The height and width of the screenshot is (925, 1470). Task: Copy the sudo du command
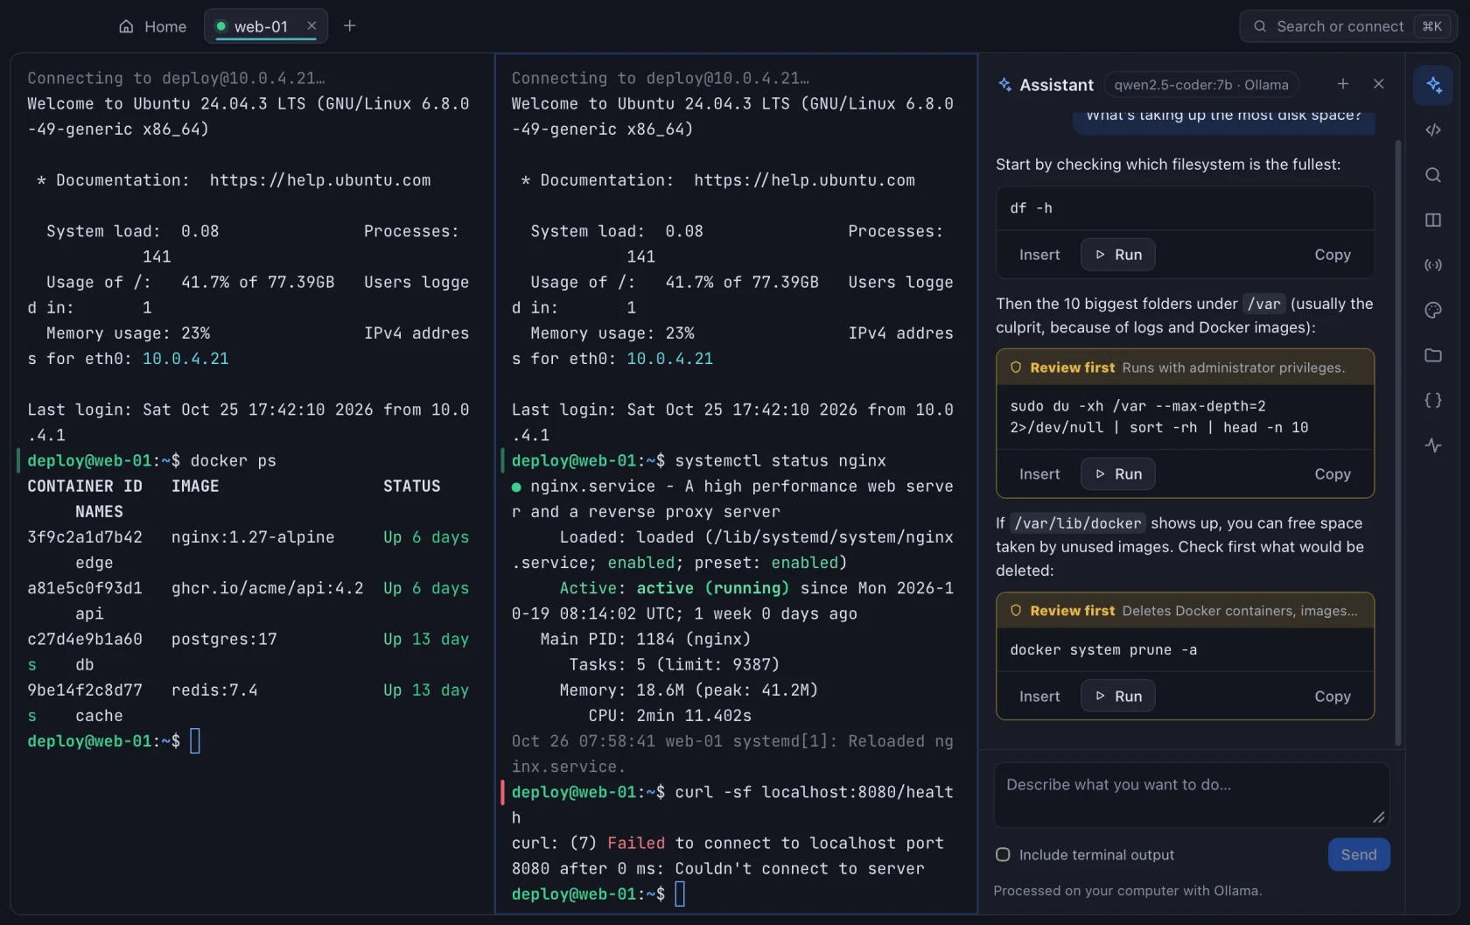tap(1333, 474)
